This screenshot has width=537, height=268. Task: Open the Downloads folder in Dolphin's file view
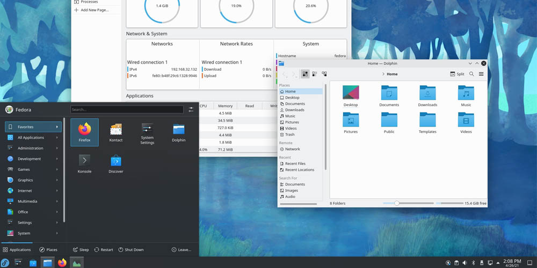point(427,96)
